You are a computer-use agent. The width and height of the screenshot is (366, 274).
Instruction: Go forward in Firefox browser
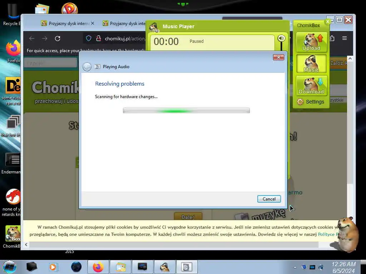[x=45, y=39]
